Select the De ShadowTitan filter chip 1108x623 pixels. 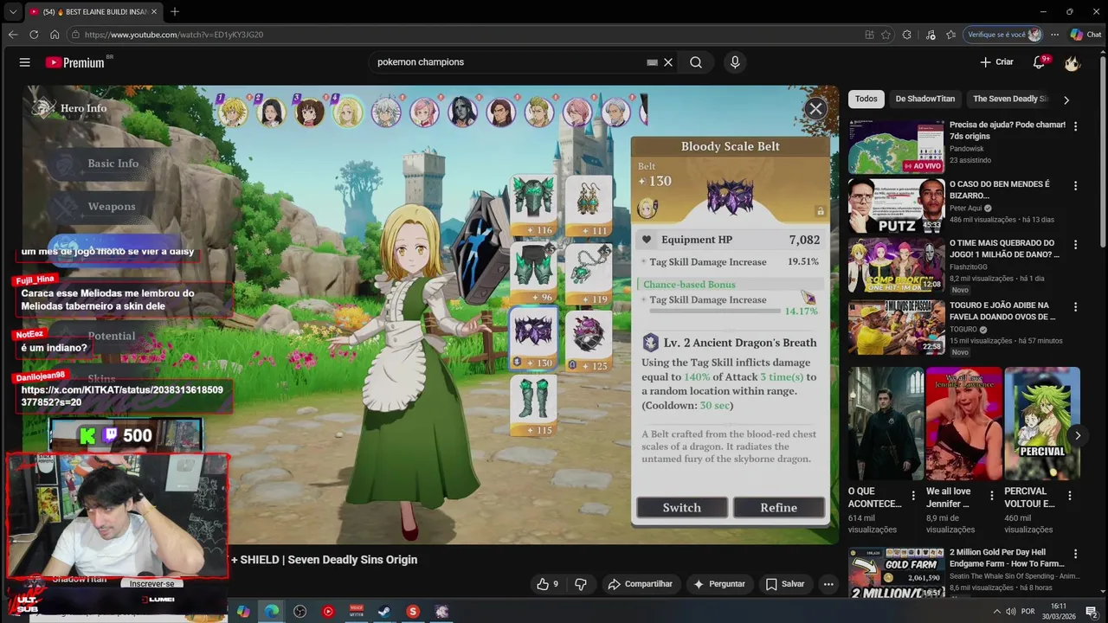924,99
